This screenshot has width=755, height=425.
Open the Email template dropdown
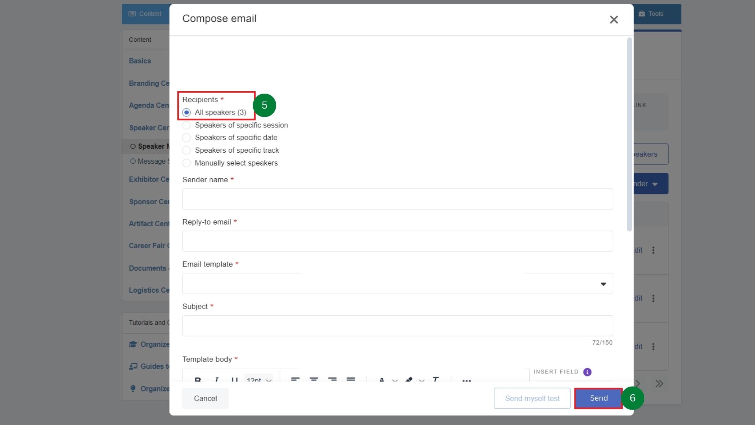click(602, 283)
